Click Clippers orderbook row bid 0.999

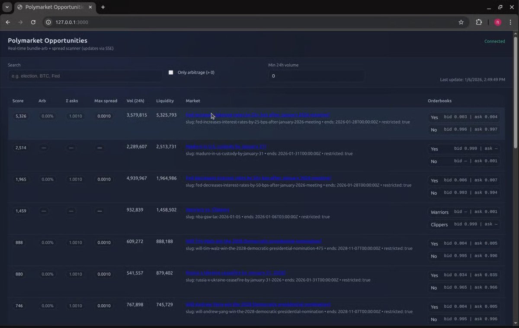pyautogui.click(x=464, y=224)
